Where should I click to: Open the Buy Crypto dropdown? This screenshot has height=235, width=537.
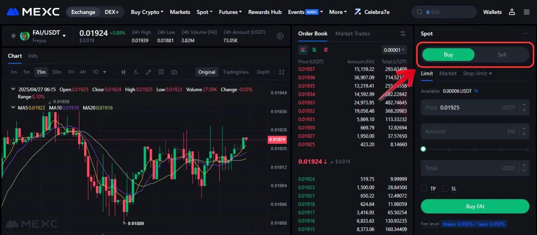pyautogui.click(x=147, y=12)
